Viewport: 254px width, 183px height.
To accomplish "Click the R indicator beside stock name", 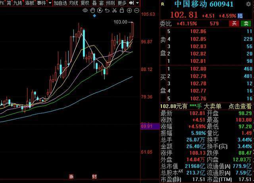I will coord(163,4).
